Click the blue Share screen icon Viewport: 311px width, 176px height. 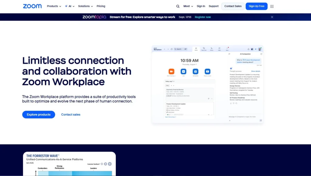[207, 71]
